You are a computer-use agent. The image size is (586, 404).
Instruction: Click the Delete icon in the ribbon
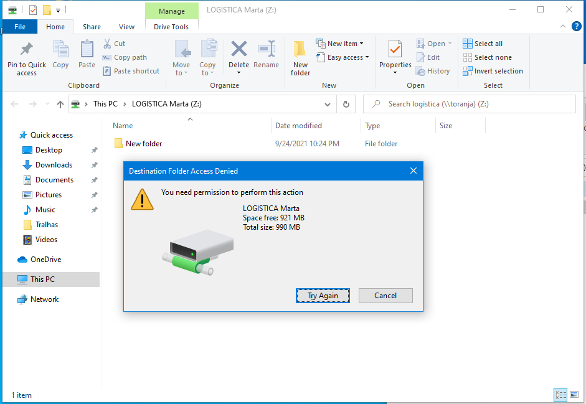point(239,50)
